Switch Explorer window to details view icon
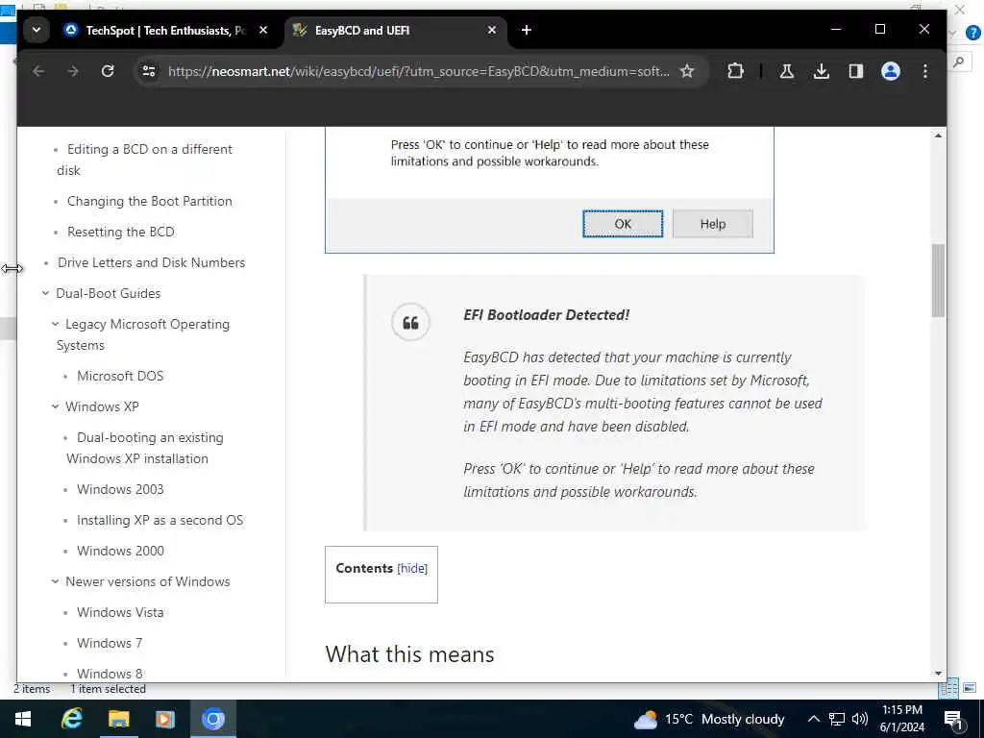 tap(948, 688)
